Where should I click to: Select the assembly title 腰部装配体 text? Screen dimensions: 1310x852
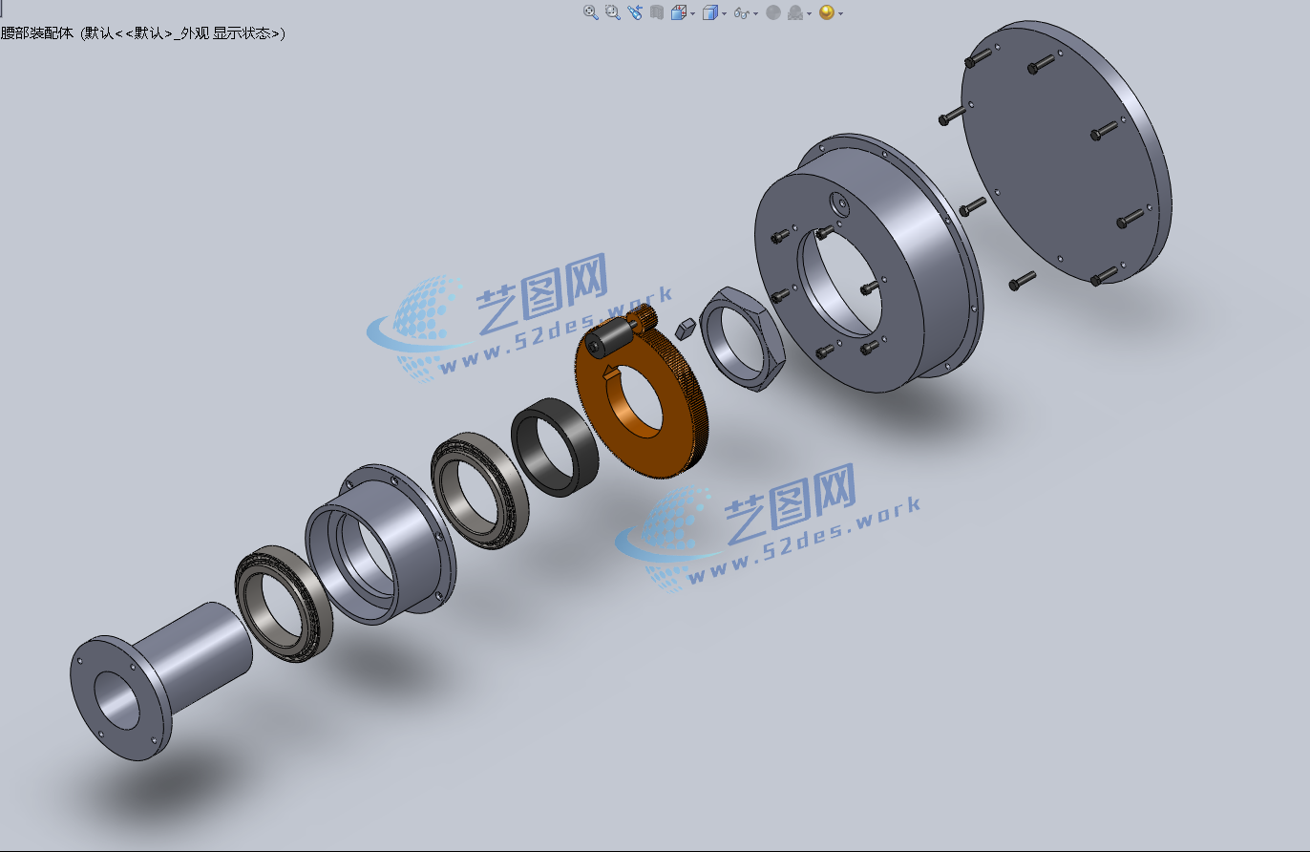(x=38, y=33)
